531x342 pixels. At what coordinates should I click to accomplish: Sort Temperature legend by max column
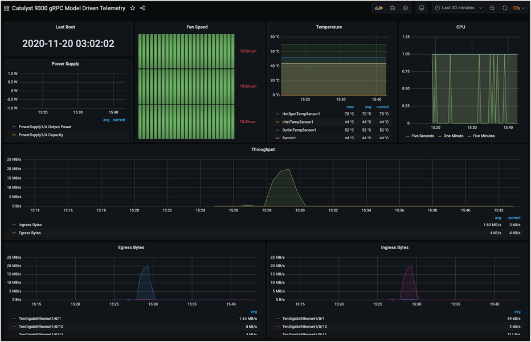tap(350, 107)
